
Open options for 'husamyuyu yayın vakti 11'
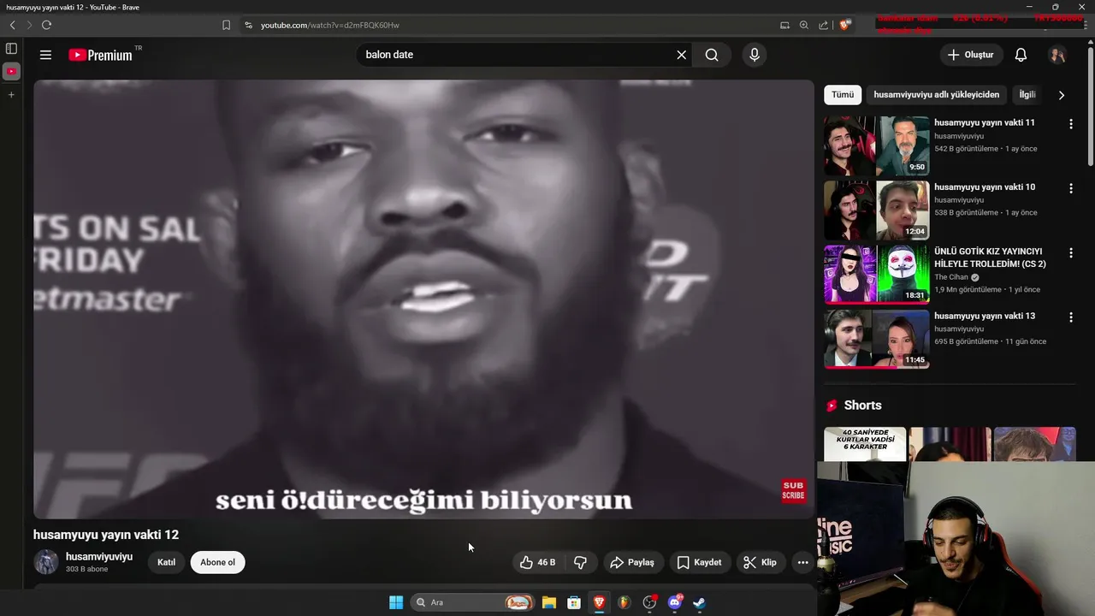[1070, 124]
